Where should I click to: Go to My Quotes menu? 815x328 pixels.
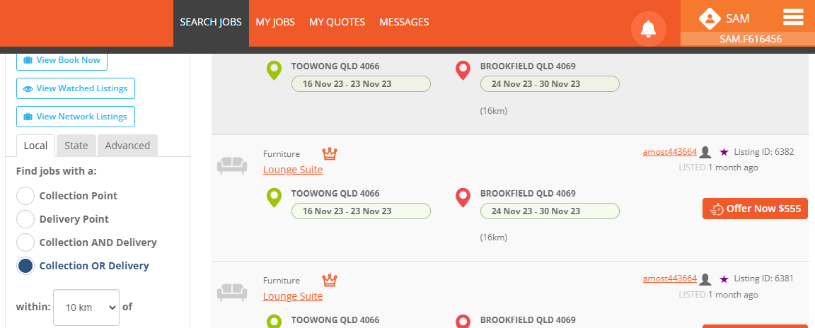coord(337,22)
